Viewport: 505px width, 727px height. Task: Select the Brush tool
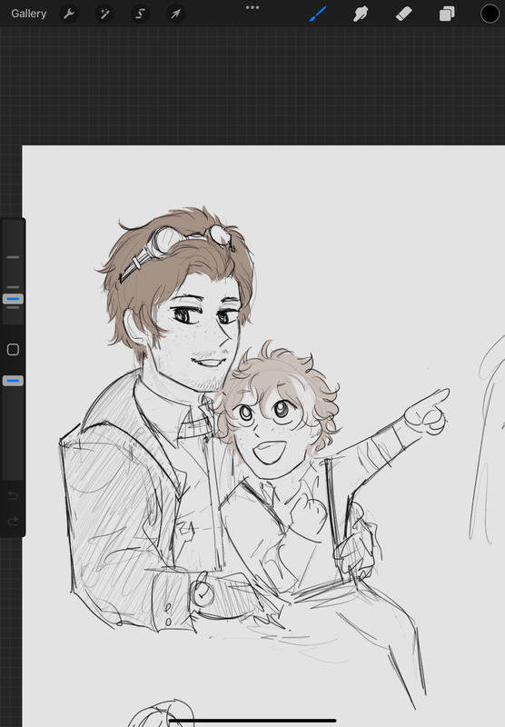click(x=318, y=14)
